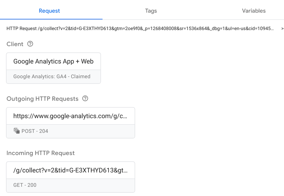
Task: Select the Variables tab
Action: tap(254, 11)
